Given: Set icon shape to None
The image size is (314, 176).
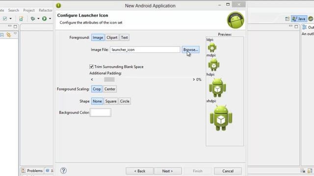Looking at the screenshot, I should (97, 101).
